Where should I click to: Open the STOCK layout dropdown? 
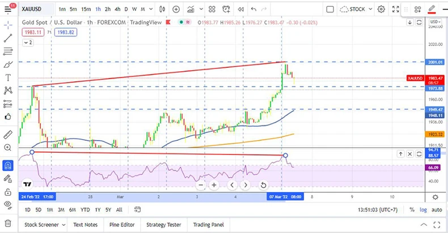click(356, 10)
